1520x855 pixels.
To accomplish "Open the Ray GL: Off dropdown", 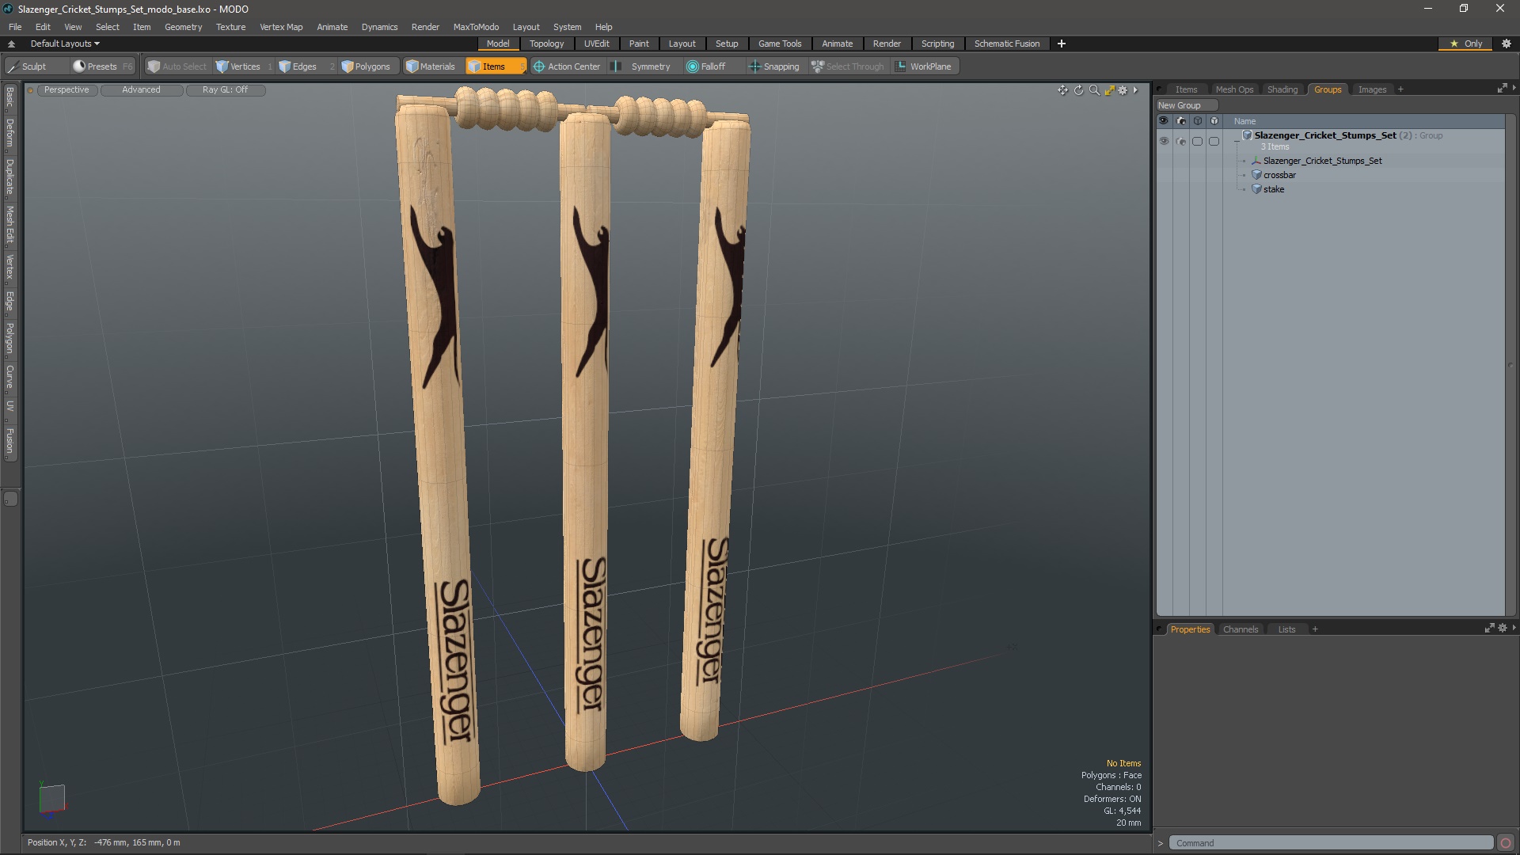I will (x=225, y=89).
